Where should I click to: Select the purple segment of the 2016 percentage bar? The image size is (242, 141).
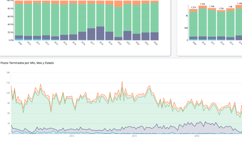[82, 36]
